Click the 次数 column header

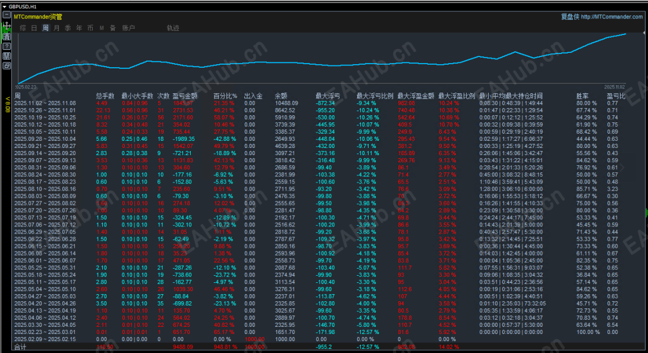pyautogui.click(x=163, y=96)
